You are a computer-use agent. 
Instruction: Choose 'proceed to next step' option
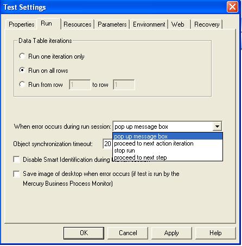click(168, 157)
